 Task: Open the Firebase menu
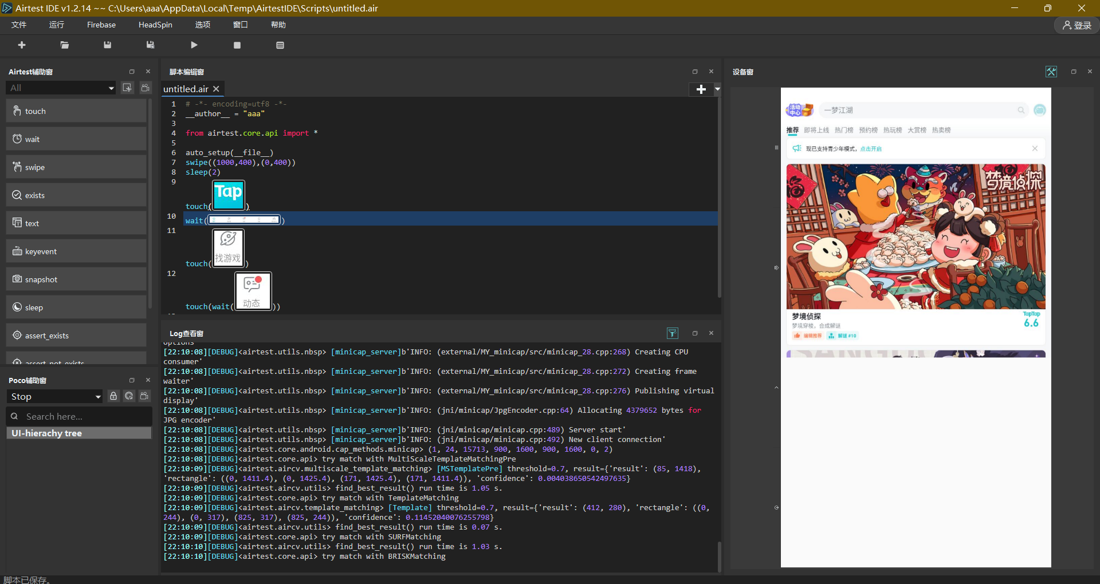(x=101, y=25)
